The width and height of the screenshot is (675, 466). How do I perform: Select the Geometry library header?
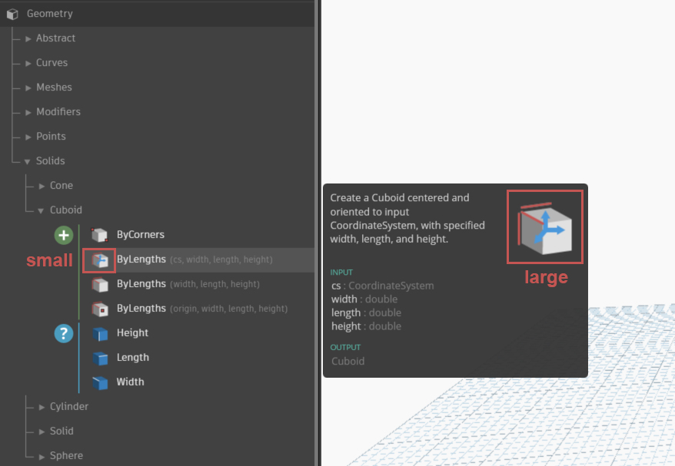tap(157, 14)
